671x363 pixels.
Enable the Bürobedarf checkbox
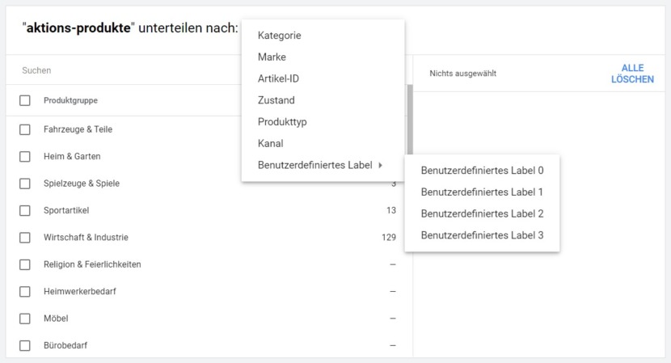click(25, 345)
